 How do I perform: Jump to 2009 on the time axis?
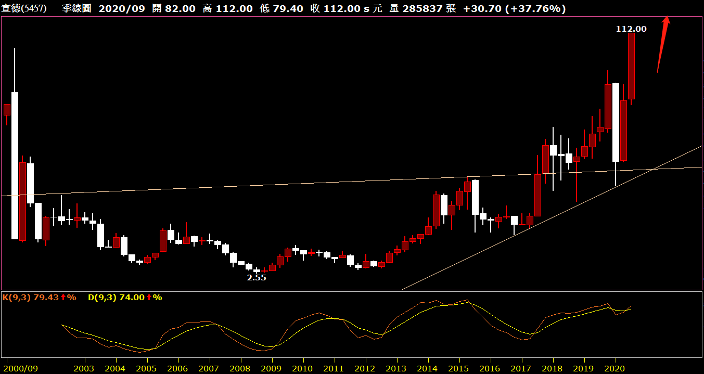[272, 367]
